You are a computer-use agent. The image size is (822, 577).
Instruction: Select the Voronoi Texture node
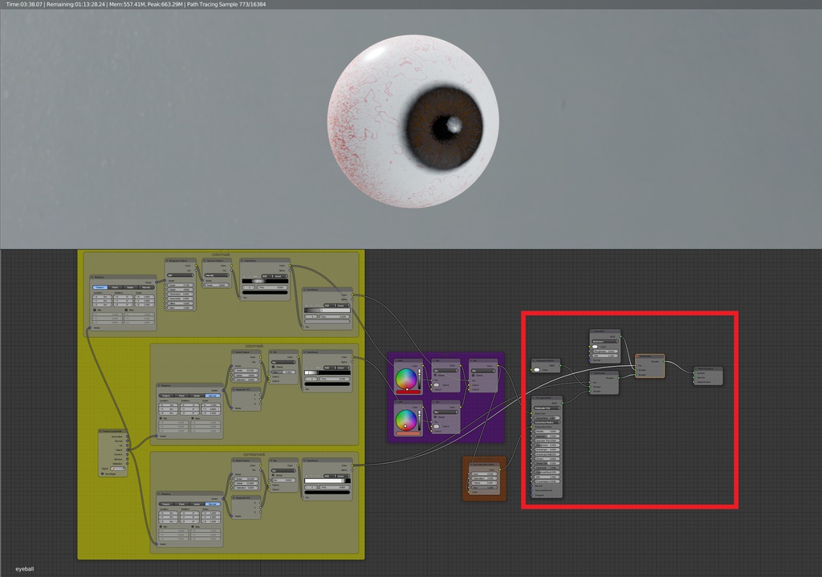click(x=217, y=261)
